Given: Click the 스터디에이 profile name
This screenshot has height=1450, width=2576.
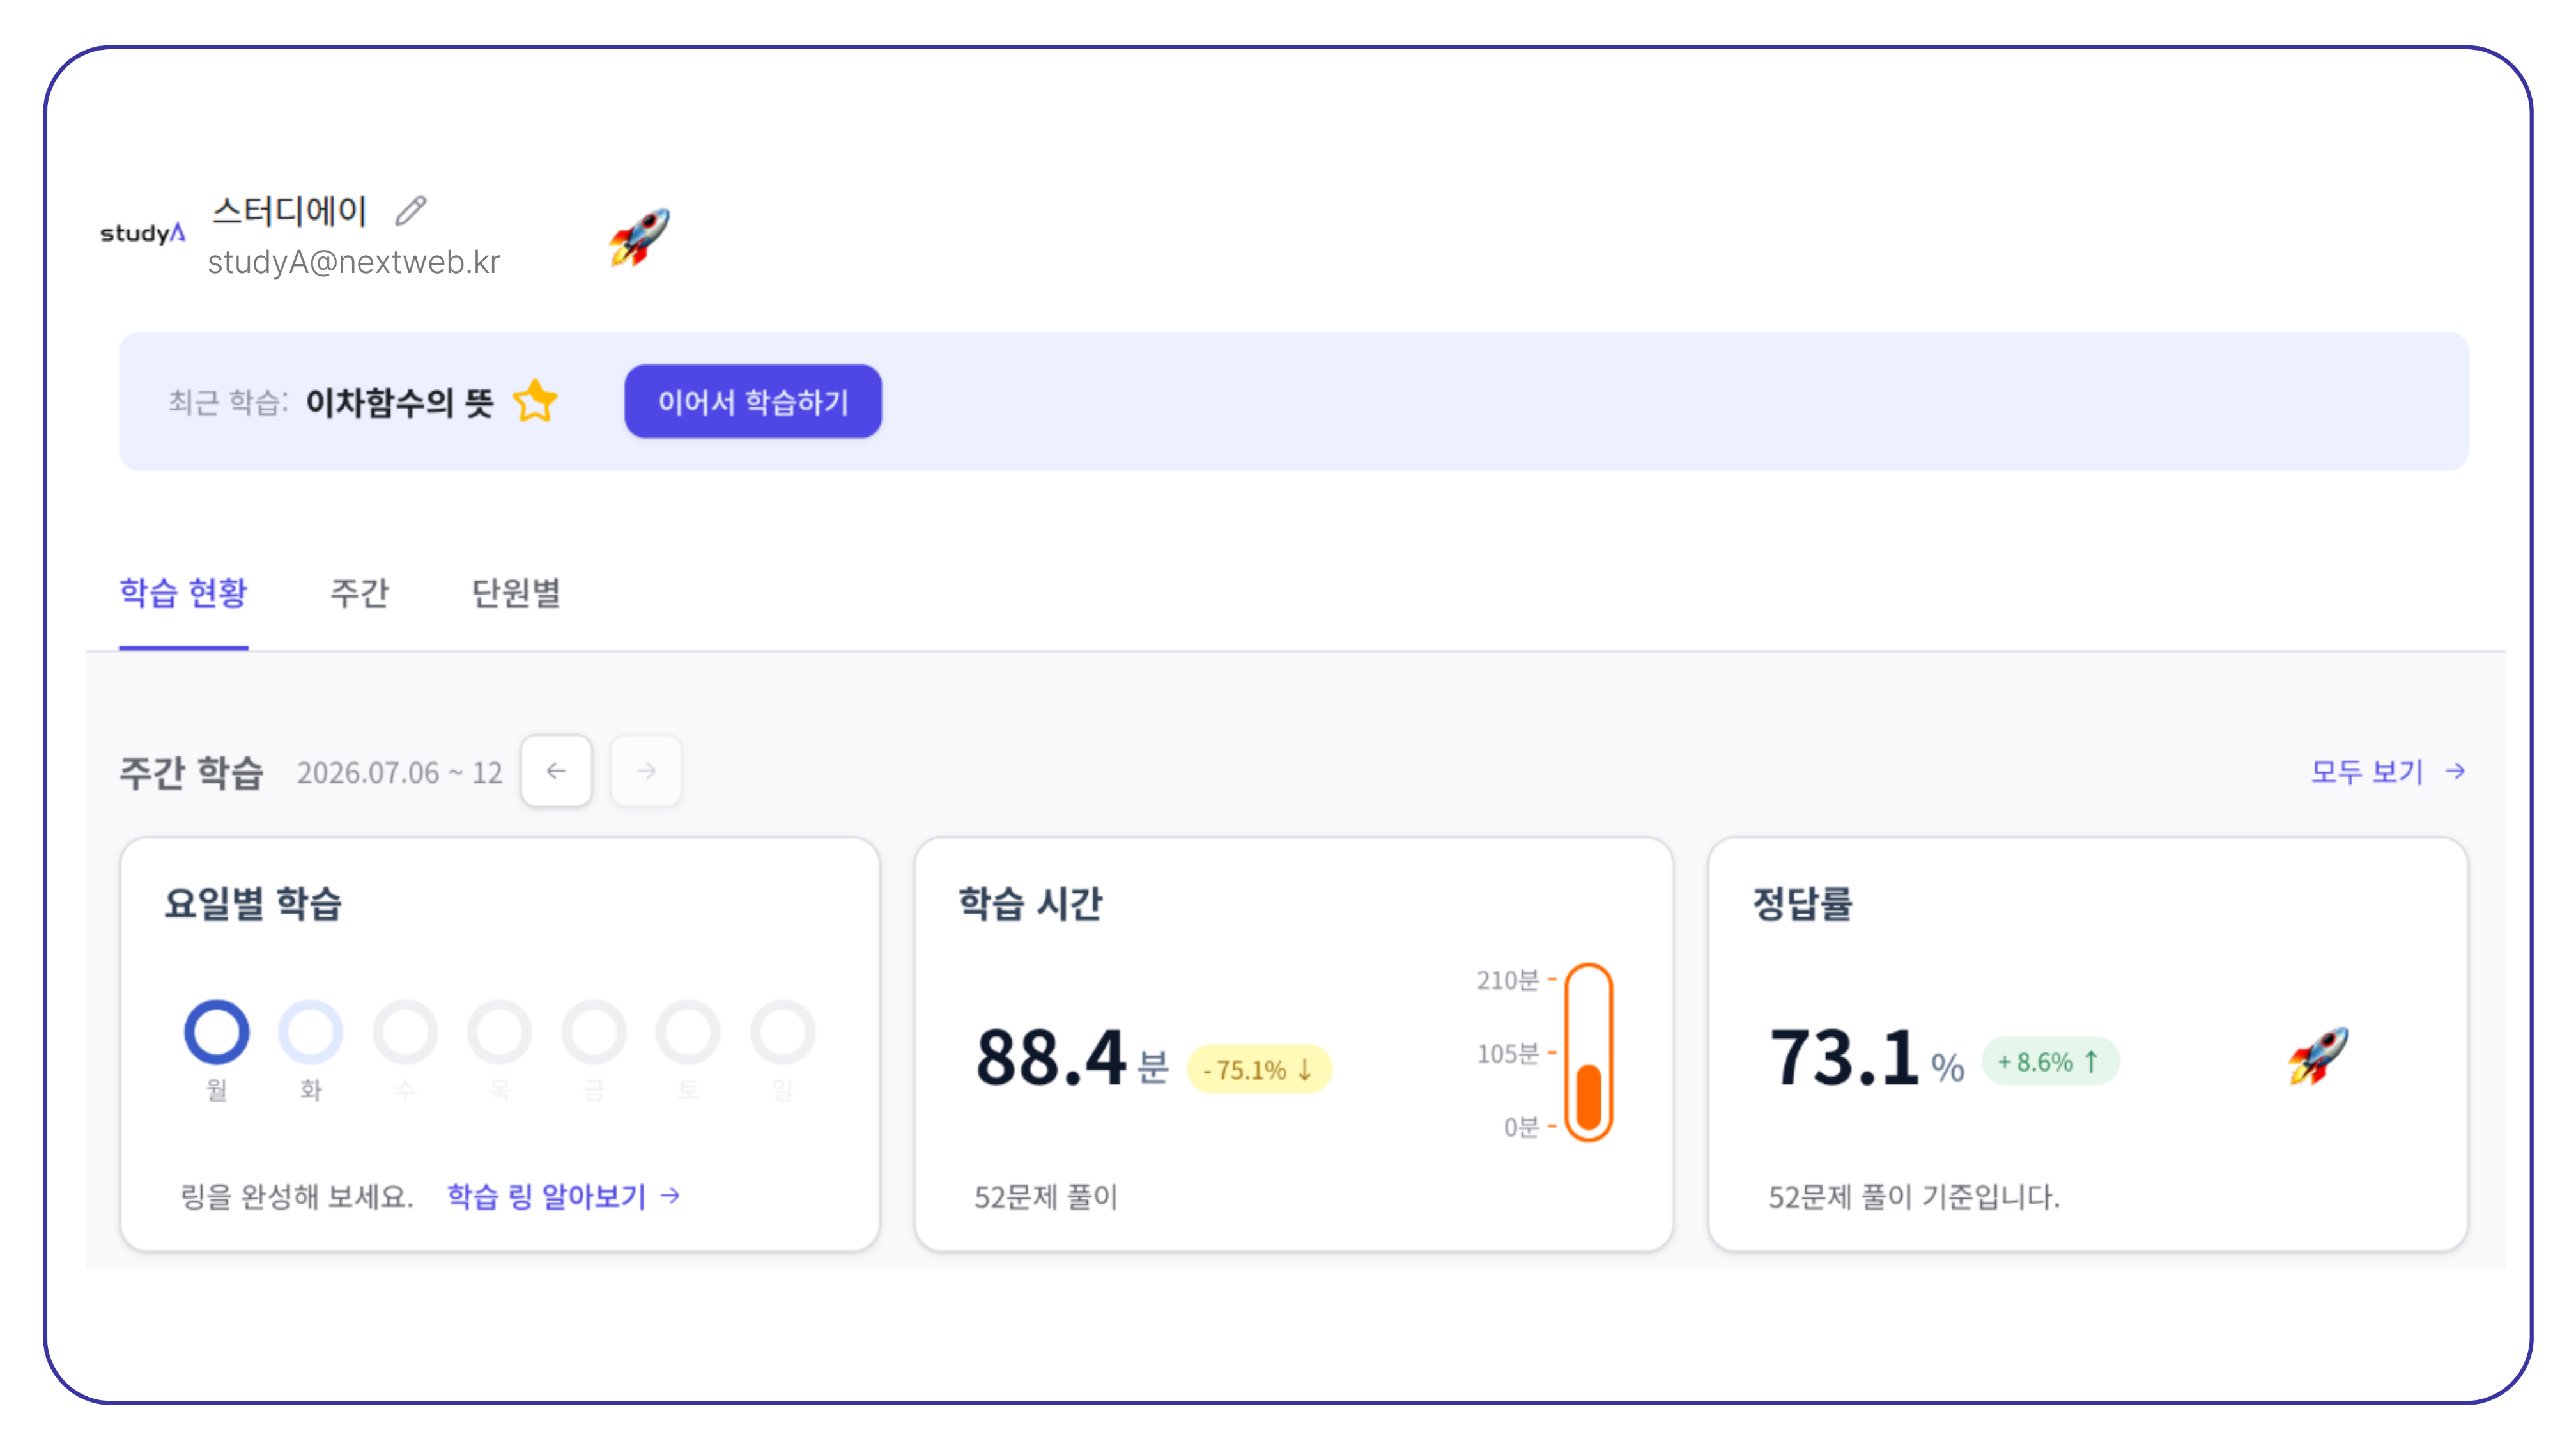Looking at the screenshot, I should click(x=290, y=211).
